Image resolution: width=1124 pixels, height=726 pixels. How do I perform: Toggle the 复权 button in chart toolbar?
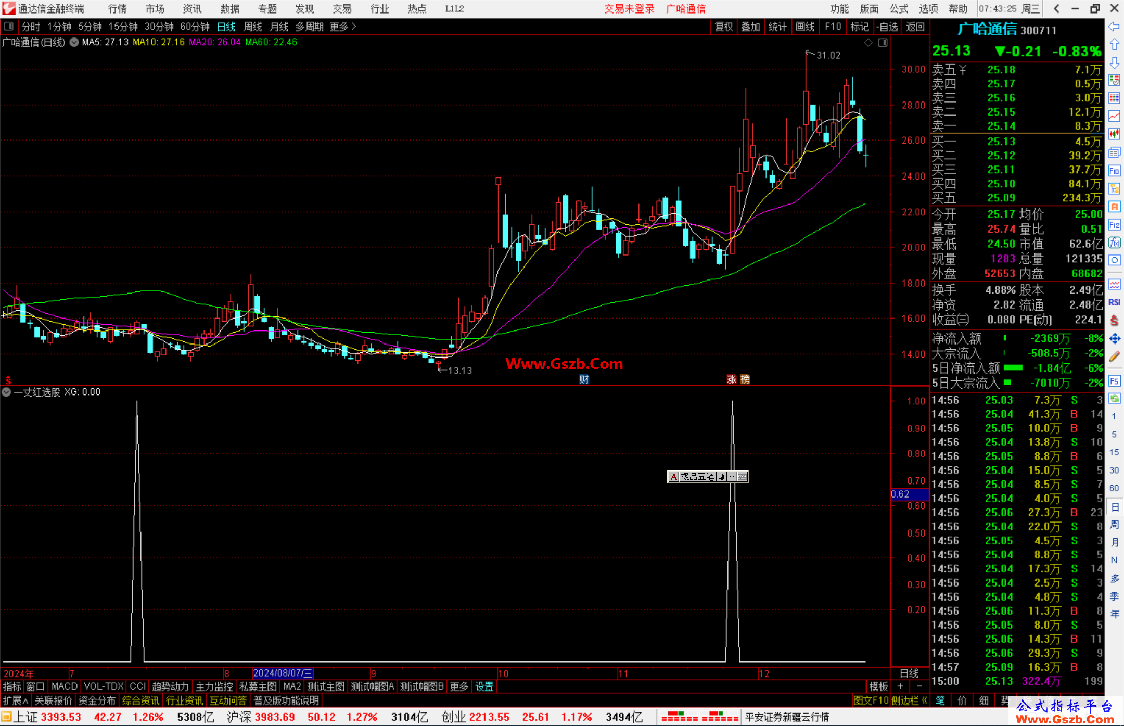tap(724, 27)
